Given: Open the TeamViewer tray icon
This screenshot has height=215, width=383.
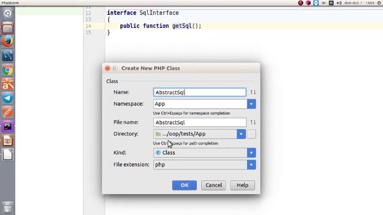Looking at the screenshot, I should (316, 3).
